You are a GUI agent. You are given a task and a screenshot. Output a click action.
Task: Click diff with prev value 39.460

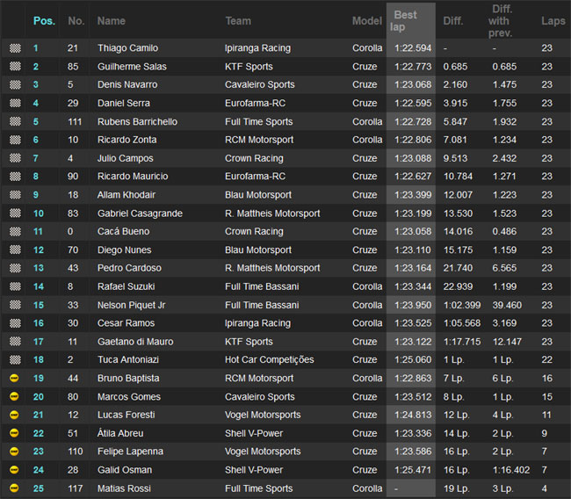[507, 305]
